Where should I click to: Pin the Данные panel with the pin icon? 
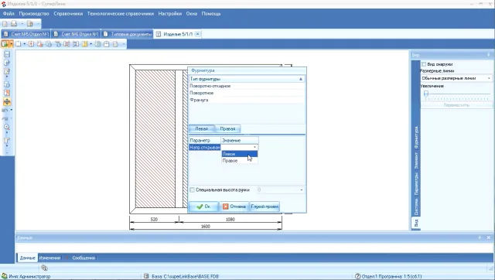pos(480,237)
